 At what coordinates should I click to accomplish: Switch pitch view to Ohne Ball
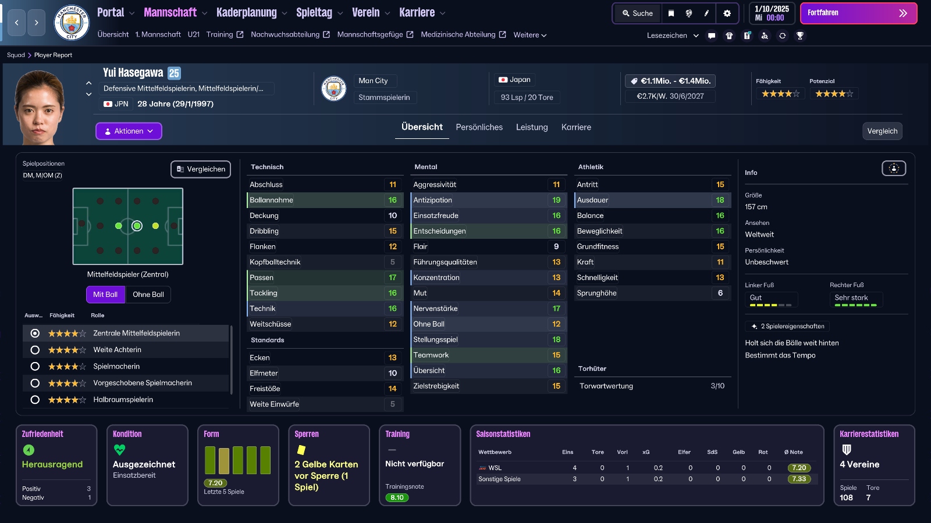click(148, 295)
